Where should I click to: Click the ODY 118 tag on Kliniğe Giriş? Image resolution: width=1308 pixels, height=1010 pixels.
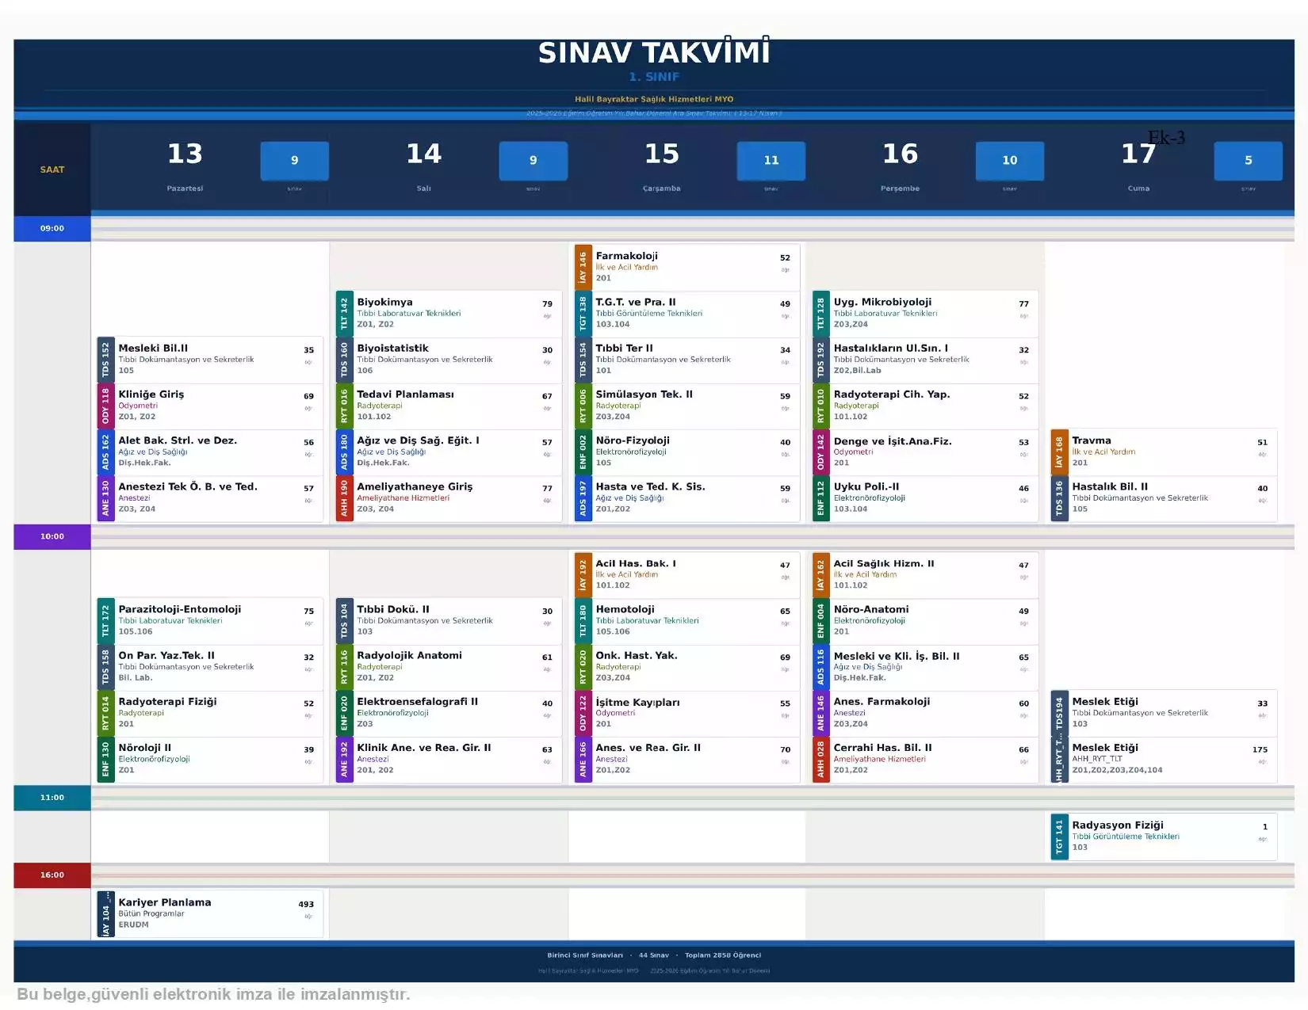click(105, 406)
